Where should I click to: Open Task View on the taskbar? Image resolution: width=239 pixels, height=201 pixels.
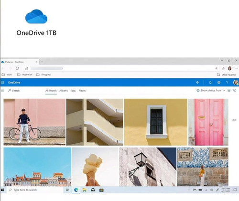(x=67, y=190)
